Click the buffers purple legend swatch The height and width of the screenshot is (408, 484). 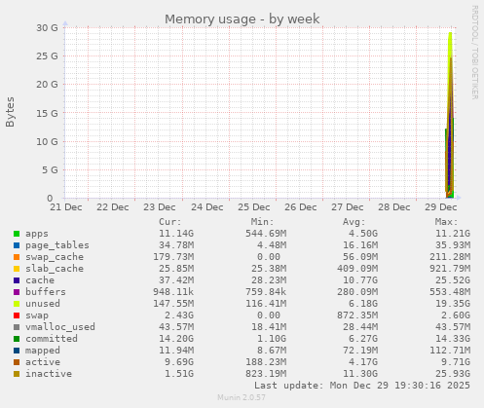(17, 292)
